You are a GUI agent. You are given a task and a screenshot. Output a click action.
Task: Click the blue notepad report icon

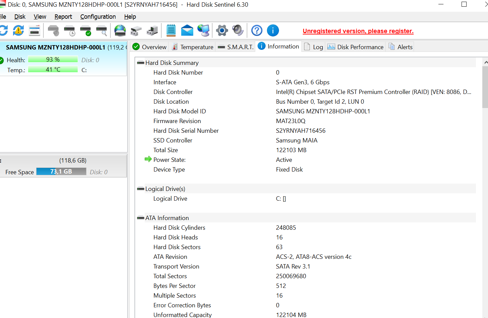tap(171, 31)
